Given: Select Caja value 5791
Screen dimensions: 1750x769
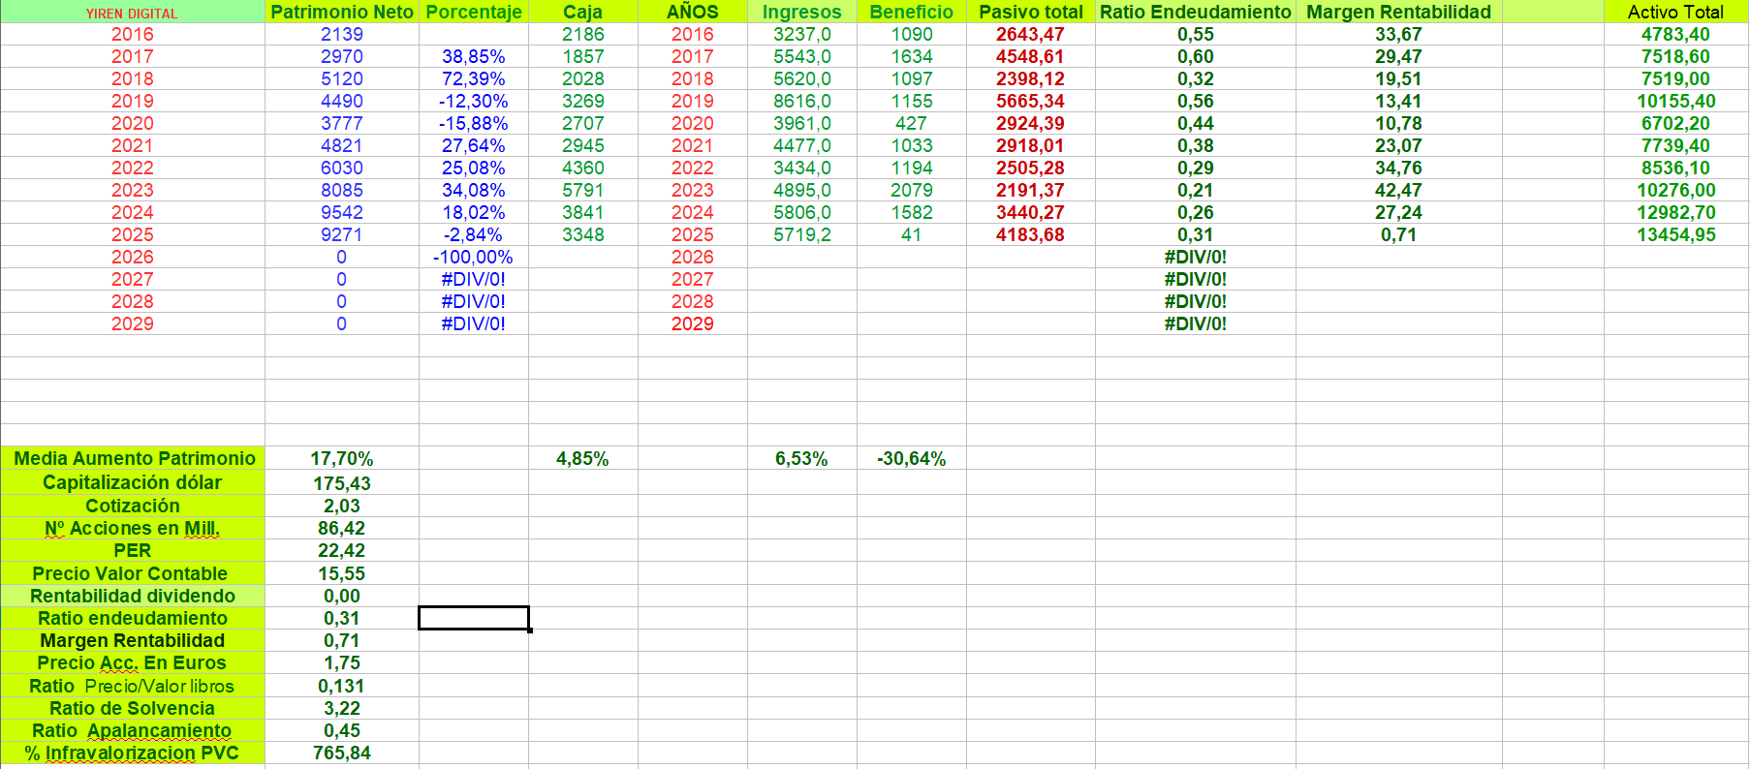Looking at the screenshot, I should point(583,191).
